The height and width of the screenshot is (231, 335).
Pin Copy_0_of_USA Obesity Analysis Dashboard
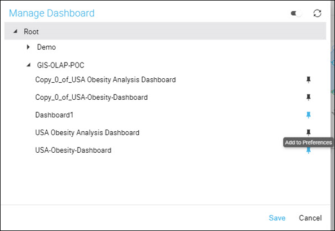[x=308, y=79]
